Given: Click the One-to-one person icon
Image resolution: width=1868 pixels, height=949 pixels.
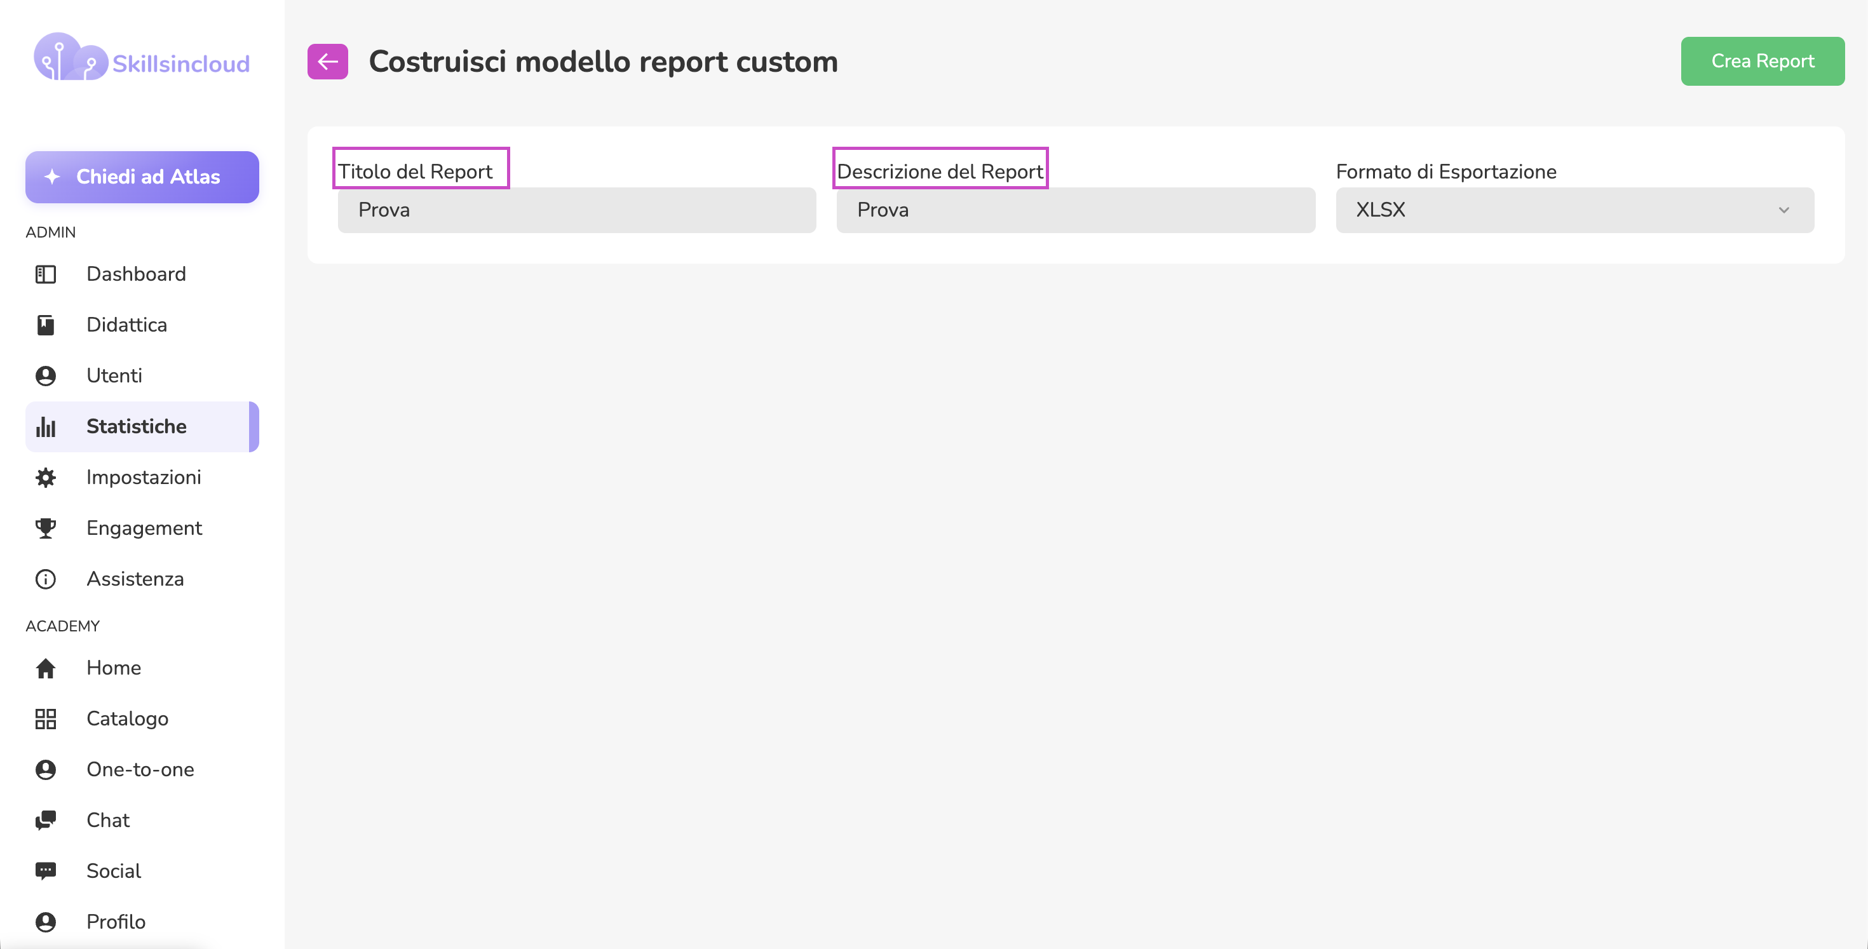Looking at the screenshot, I should pos(46,769).
